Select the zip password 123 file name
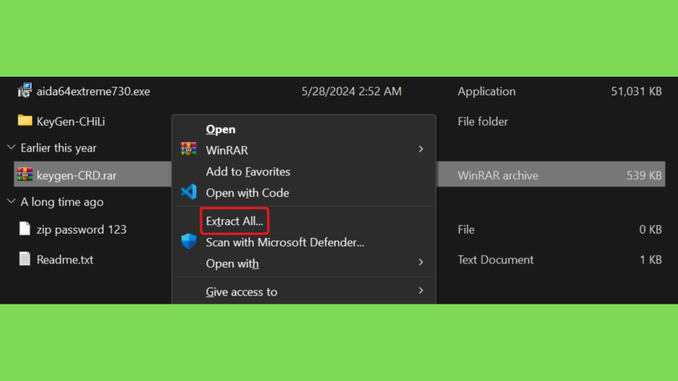This screenshot has height=381, width=678. coord(81,230)
